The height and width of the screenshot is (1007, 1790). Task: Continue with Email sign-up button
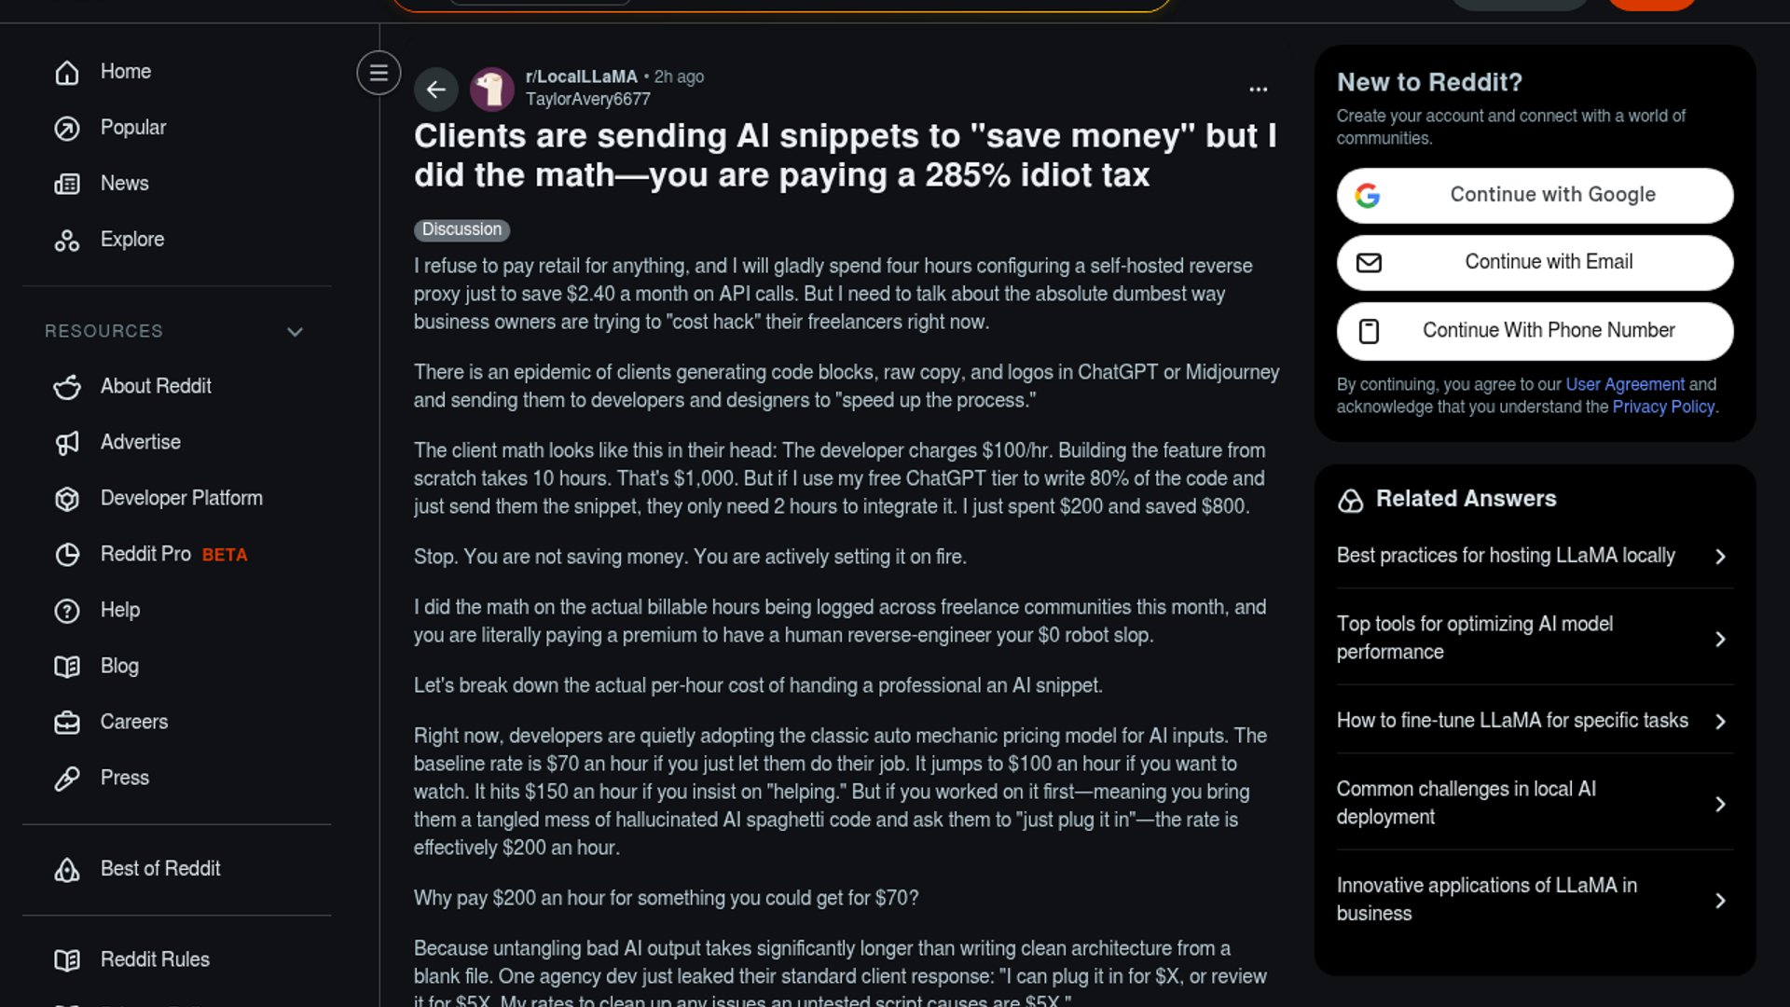[x=1535, y=262]
